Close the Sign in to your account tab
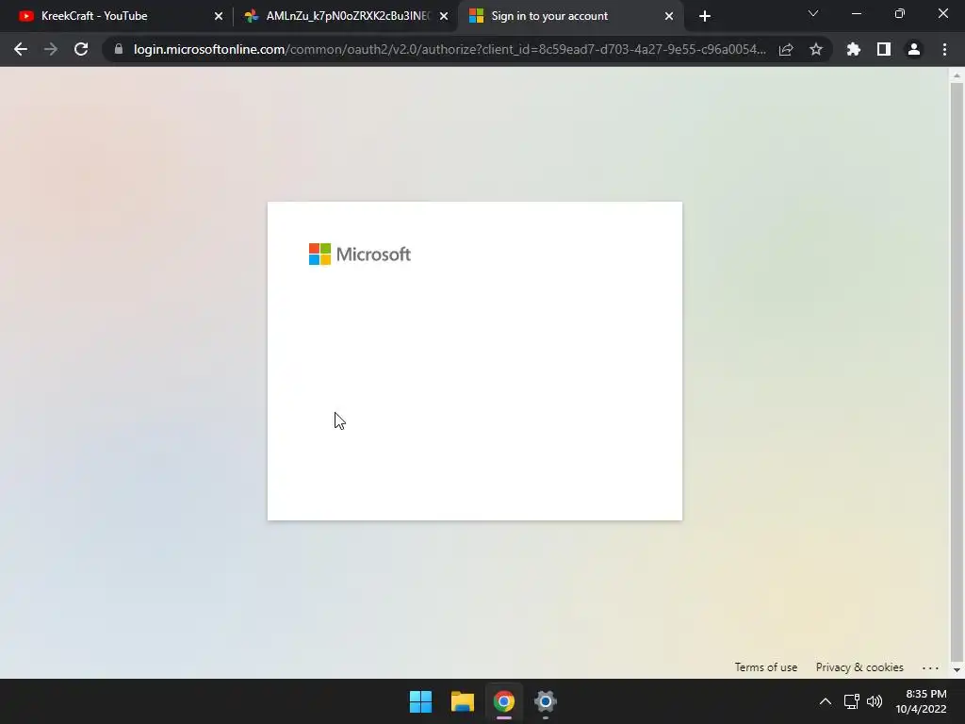The image size is (965, 724). click(669, 16)
